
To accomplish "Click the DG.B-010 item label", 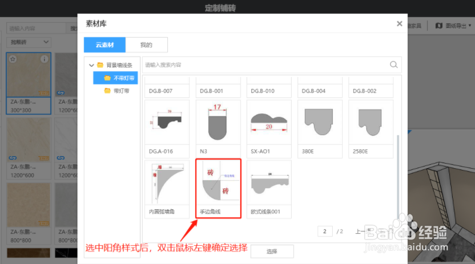I will tap(263, 91).
